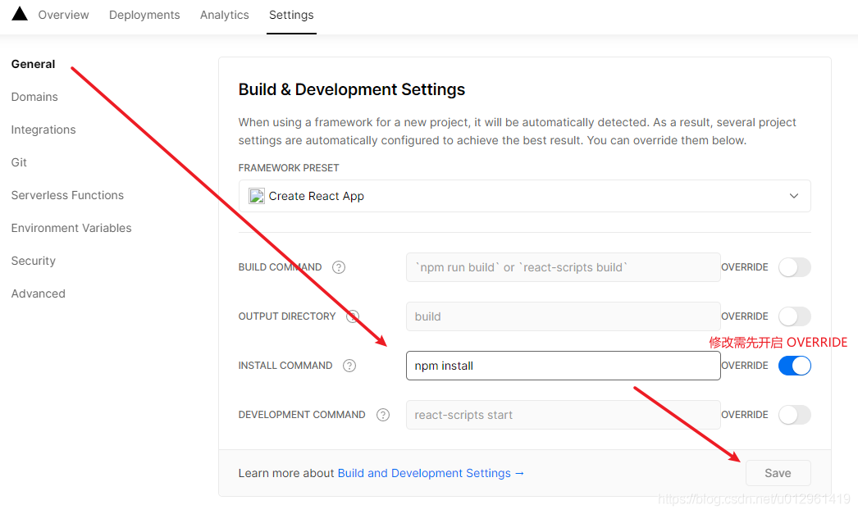Image resolution: width=858 pixels, height=514 pixels.
Task: Click the Build & Development Settings heading
Action: pos(352,89)
